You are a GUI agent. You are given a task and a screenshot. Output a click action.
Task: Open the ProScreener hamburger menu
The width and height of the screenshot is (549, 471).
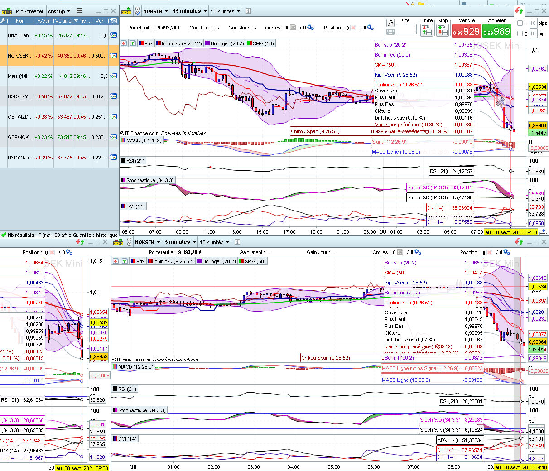pyautogui.click(x=79, y=11)
